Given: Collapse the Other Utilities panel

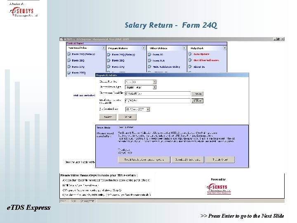Looking at the screenshot, I should click(x=184, y=48).
